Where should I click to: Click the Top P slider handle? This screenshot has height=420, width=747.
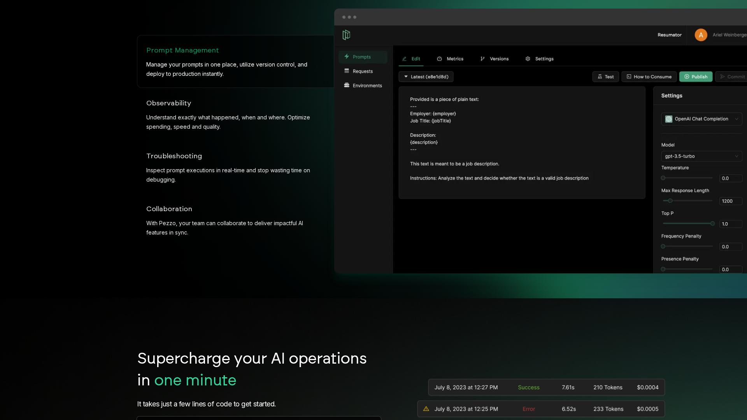(x=712, y=224)
